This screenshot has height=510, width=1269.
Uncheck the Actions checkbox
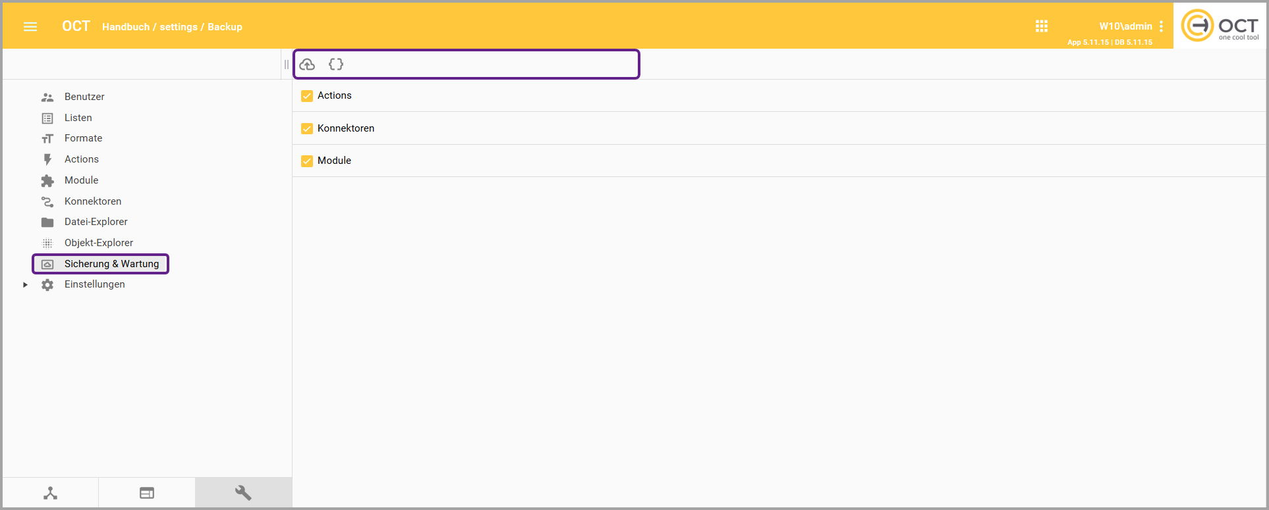click(x=307, y=96)
